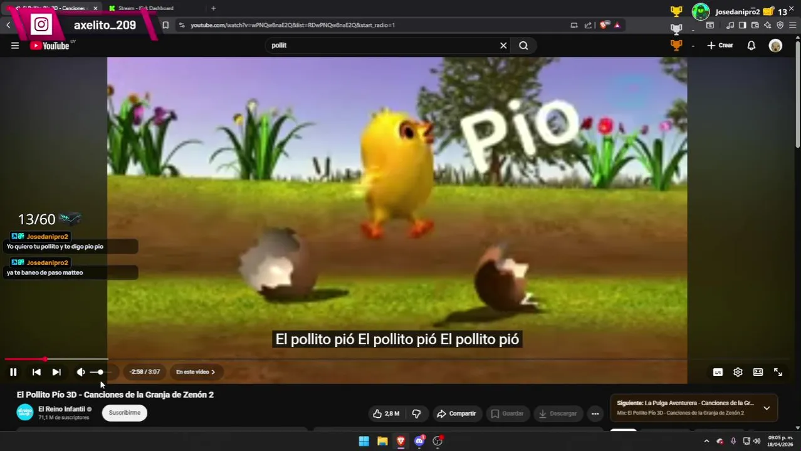Screen dimensions: 801x451
Task: Open the browser main hamburger menu
Action: click(792, 25)
